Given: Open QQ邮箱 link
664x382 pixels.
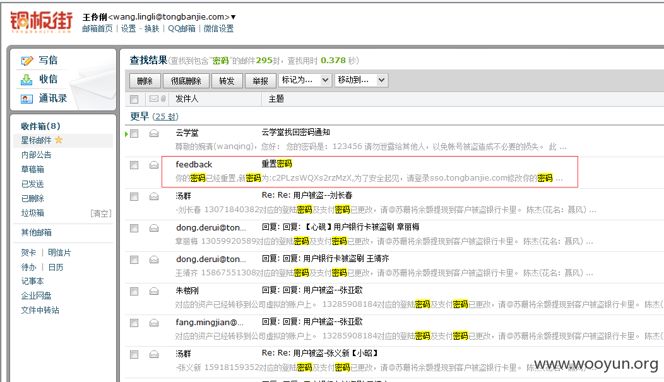Looking at the screenshot, I should 182,28.
